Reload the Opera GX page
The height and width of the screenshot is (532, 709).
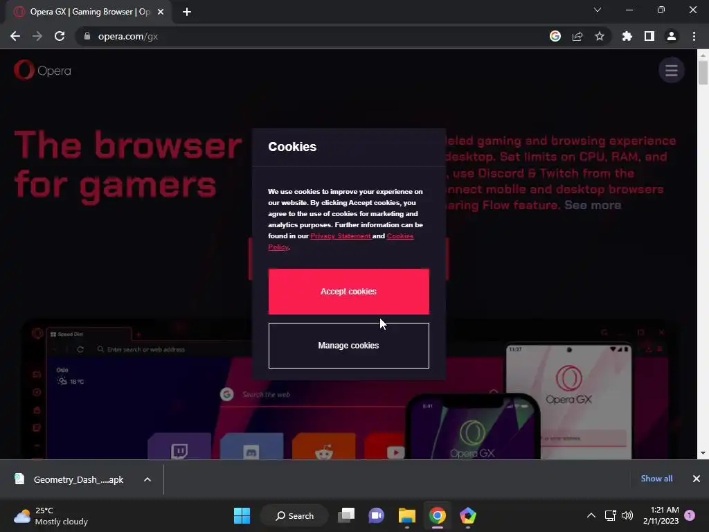point(60,36)
